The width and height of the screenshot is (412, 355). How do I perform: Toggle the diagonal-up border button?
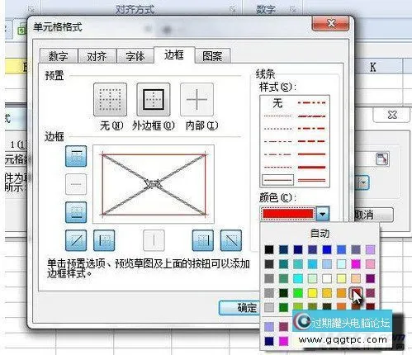[76, 240]
